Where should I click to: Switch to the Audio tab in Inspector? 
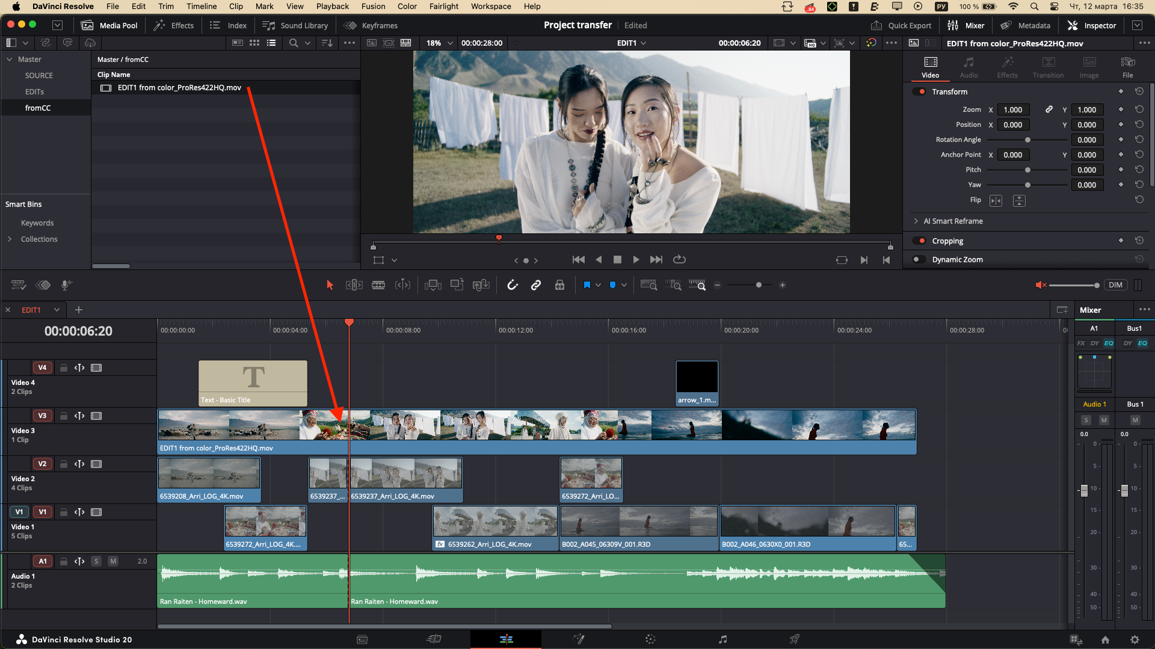coord(969,66)
